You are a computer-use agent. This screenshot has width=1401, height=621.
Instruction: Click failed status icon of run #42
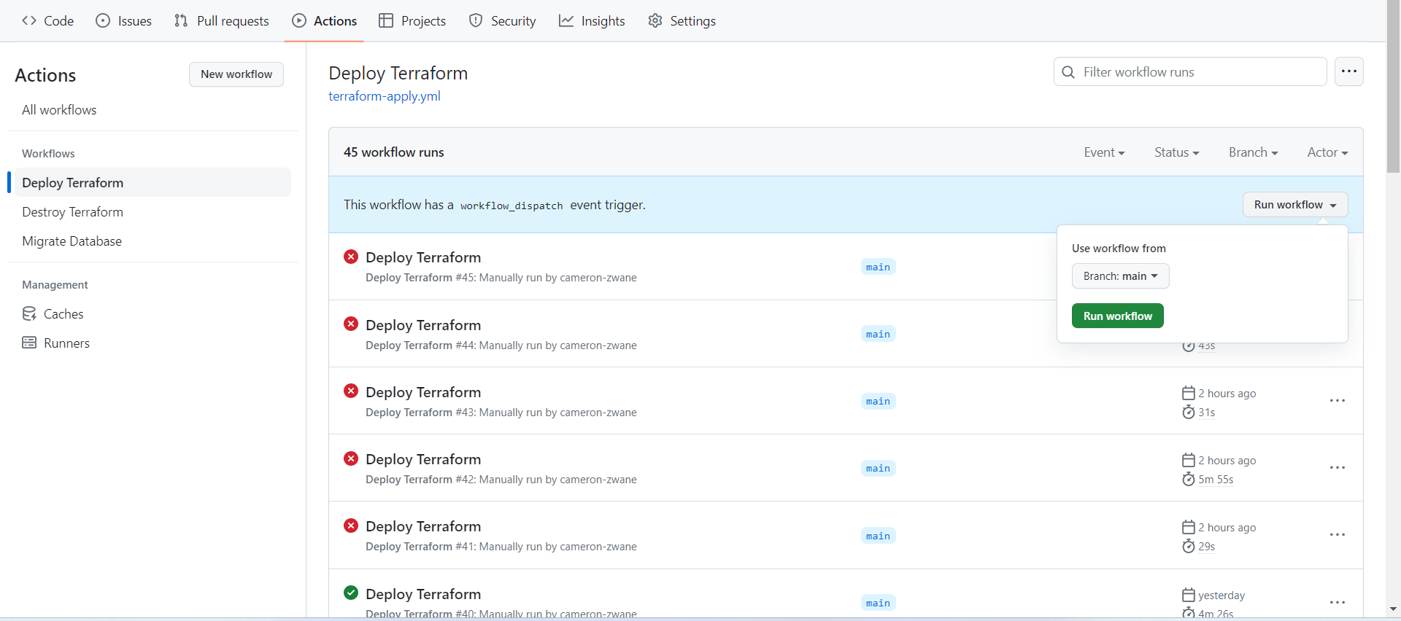coord(351,458)
